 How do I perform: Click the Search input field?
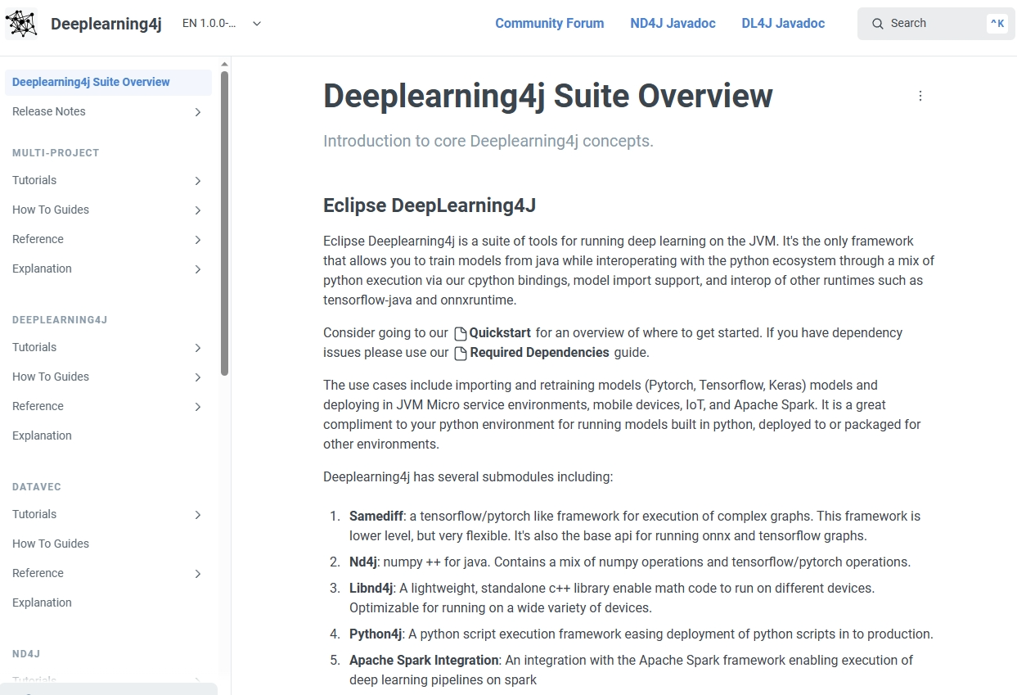click(933, 24)
